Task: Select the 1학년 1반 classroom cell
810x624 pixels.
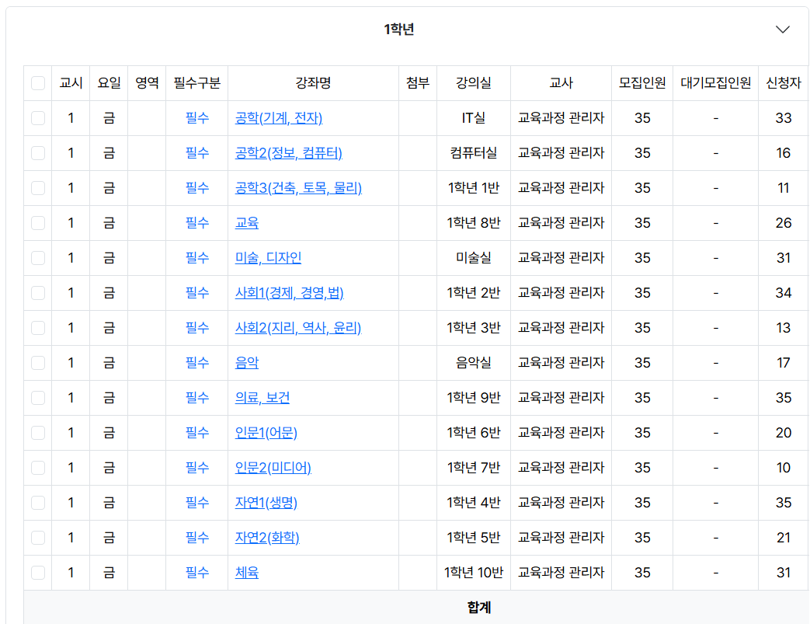Action: 473,187
